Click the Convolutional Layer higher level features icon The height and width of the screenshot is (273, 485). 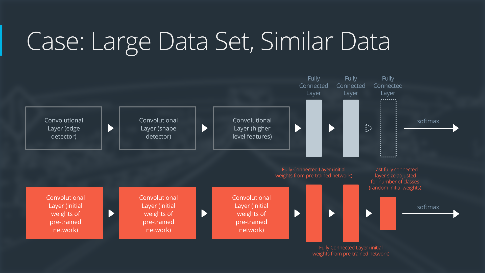[x=250, y=128]
